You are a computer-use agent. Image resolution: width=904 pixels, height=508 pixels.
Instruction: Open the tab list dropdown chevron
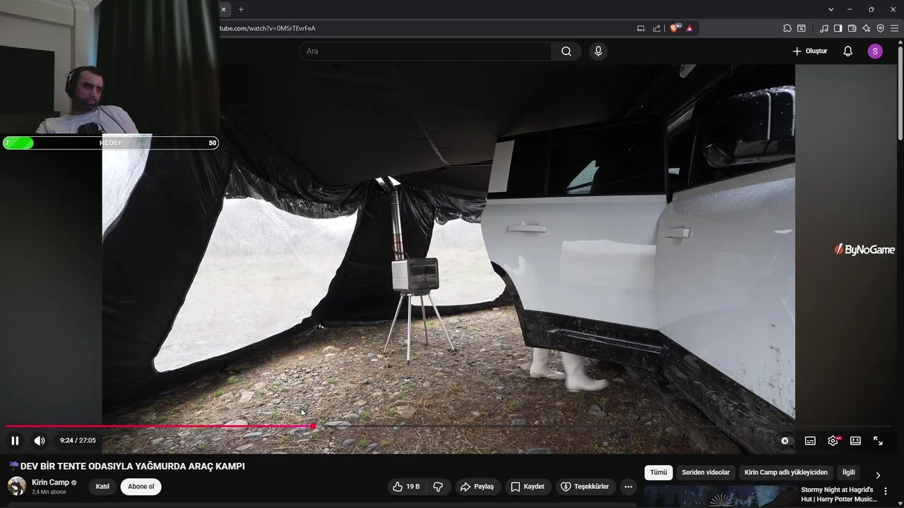coord(831,9)
